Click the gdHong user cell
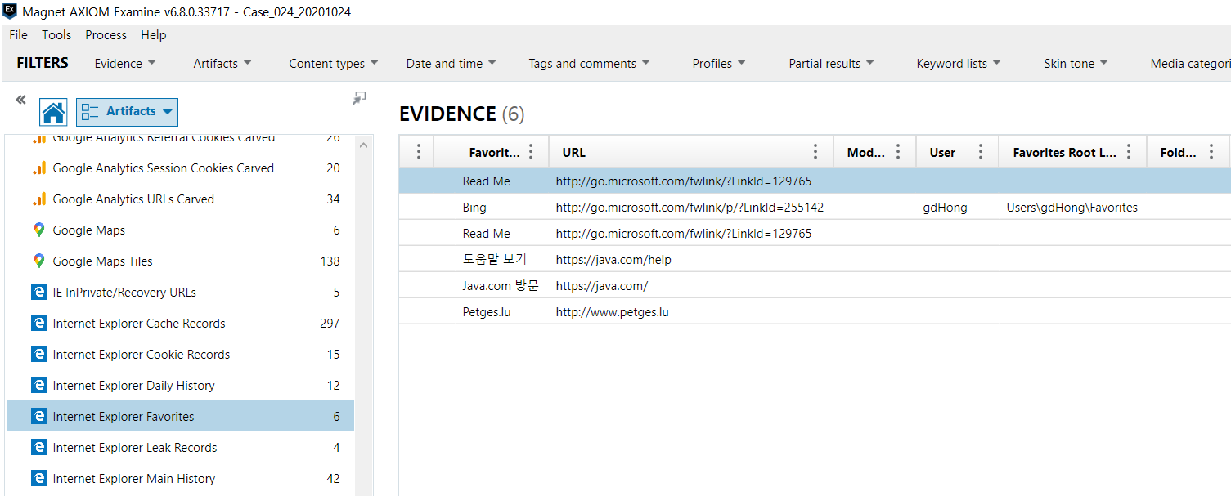 coord(945,208)
